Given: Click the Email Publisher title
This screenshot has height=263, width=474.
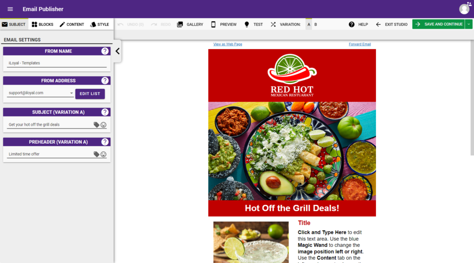Looking at the screenshot, I should [43, 9].
